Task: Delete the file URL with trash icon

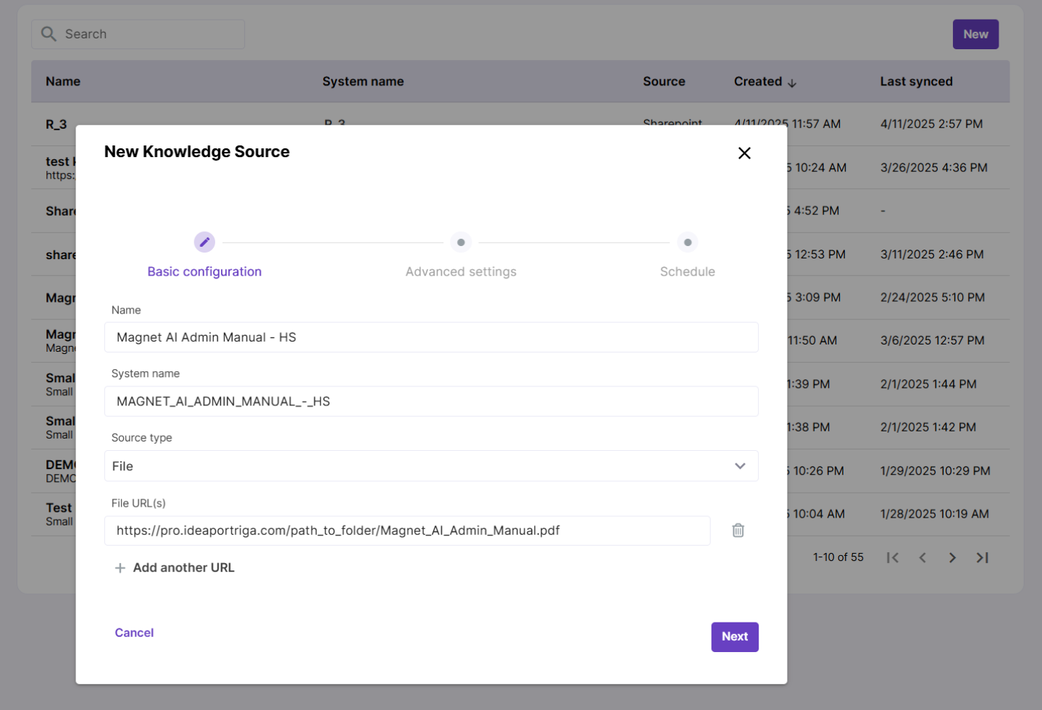Action: click(738, 531)
